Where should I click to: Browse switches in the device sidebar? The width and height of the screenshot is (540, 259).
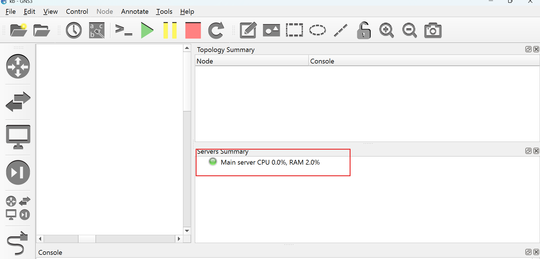click(x=18, y=101)
